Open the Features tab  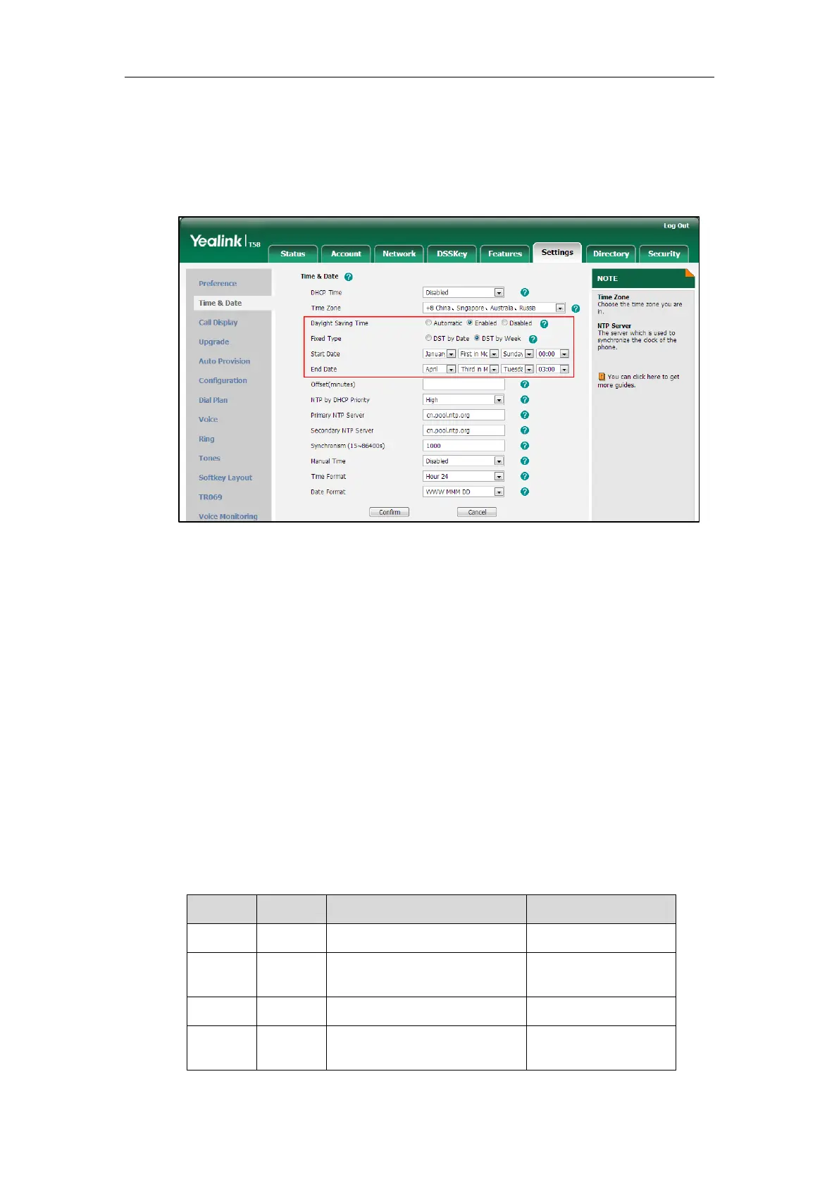click(505, 254)
